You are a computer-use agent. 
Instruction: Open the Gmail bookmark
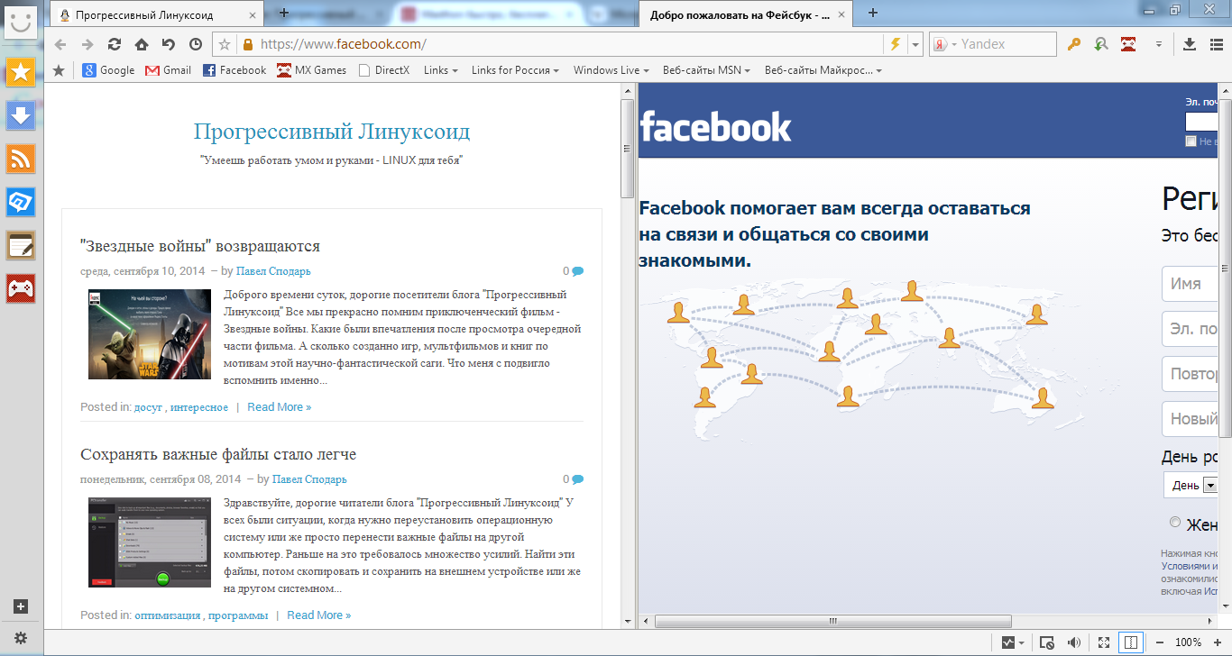(169, 70)
